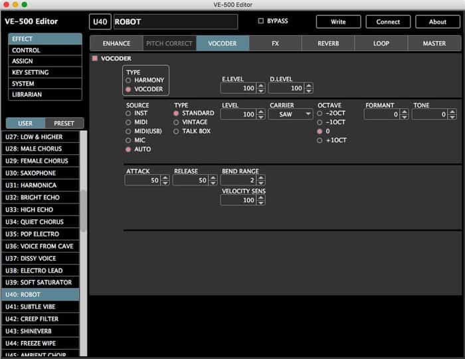Screen dimensions: 465x359
Task: Select VINTAGE vocoder type
Action: [176, 122]
